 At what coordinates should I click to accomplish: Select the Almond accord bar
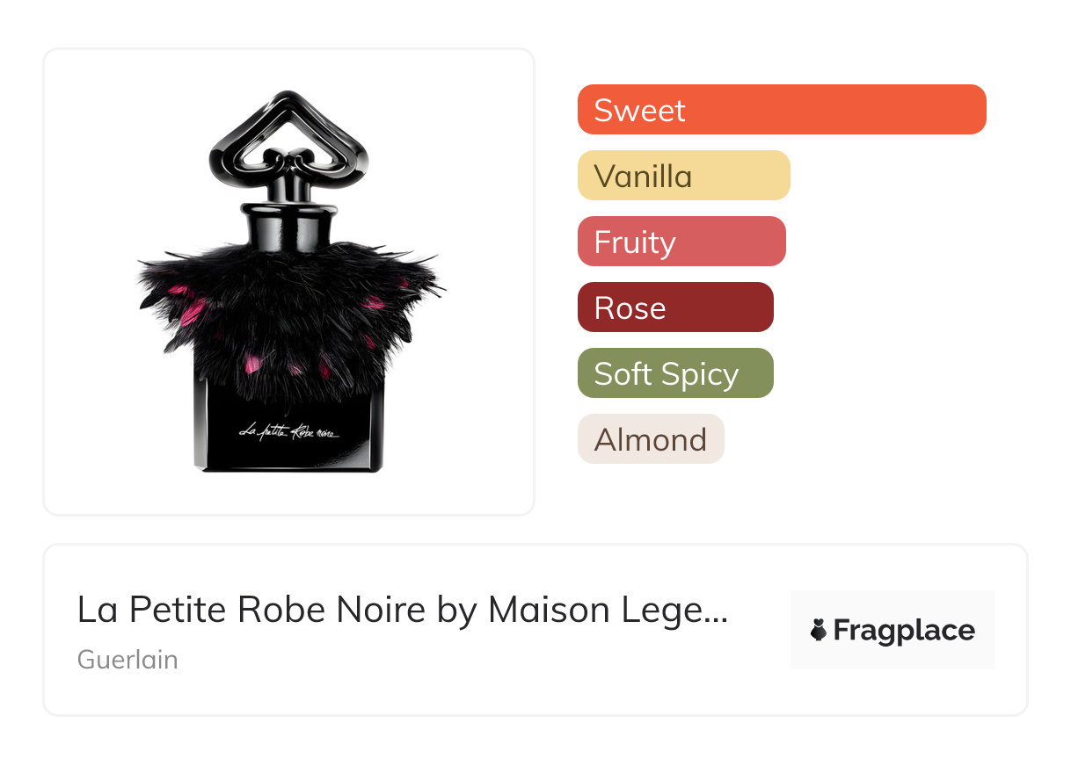point(651,439)
